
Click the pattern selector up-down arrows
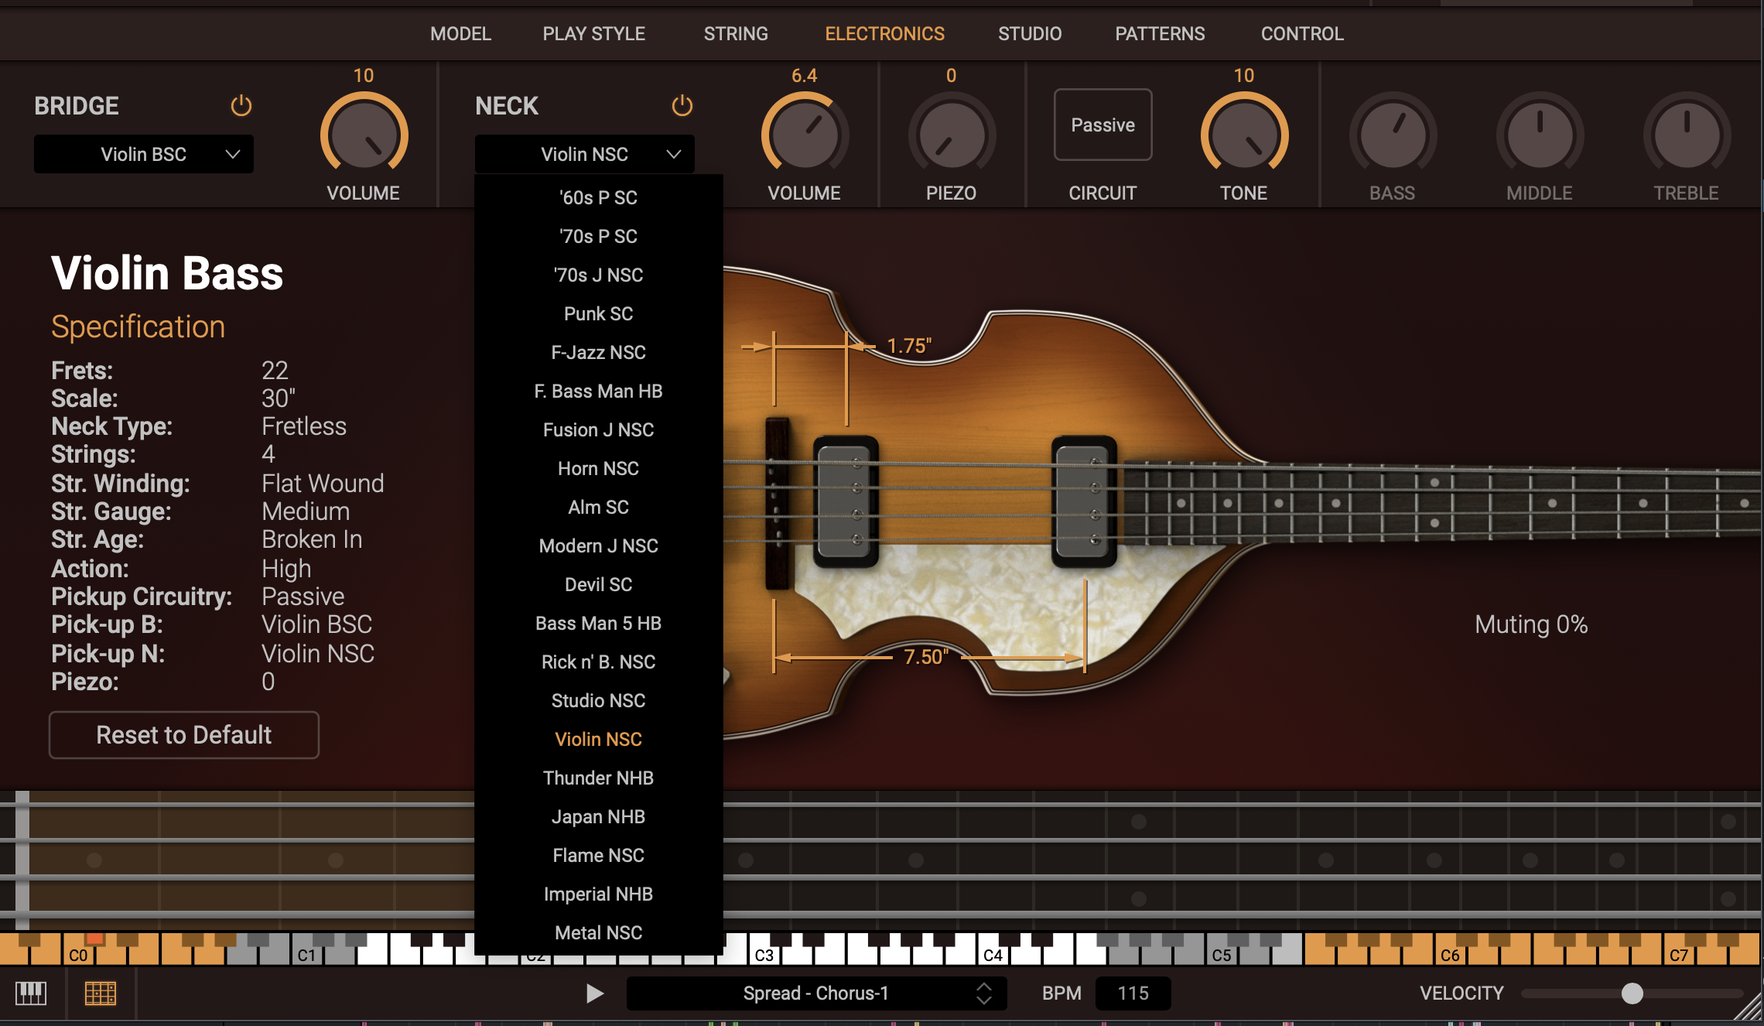pyautogui.click(x=983, y=993)
